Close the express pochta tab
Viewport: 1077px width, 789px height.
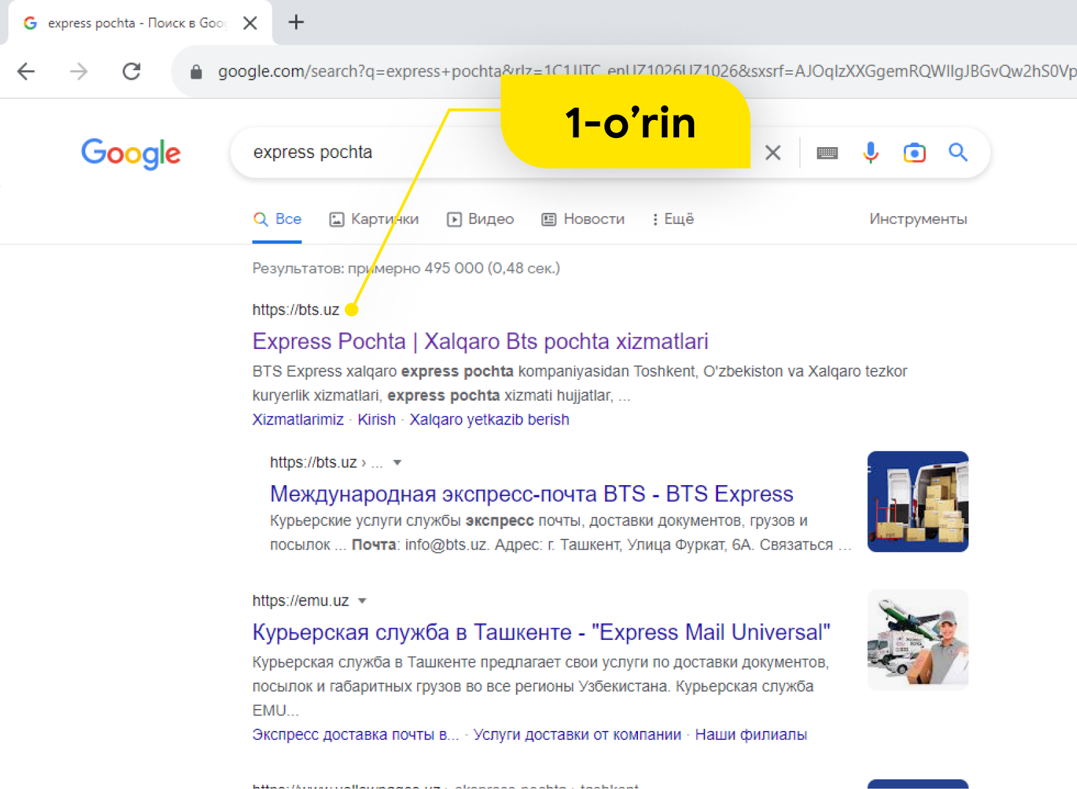pyautogui.click(x=250, y=23)
